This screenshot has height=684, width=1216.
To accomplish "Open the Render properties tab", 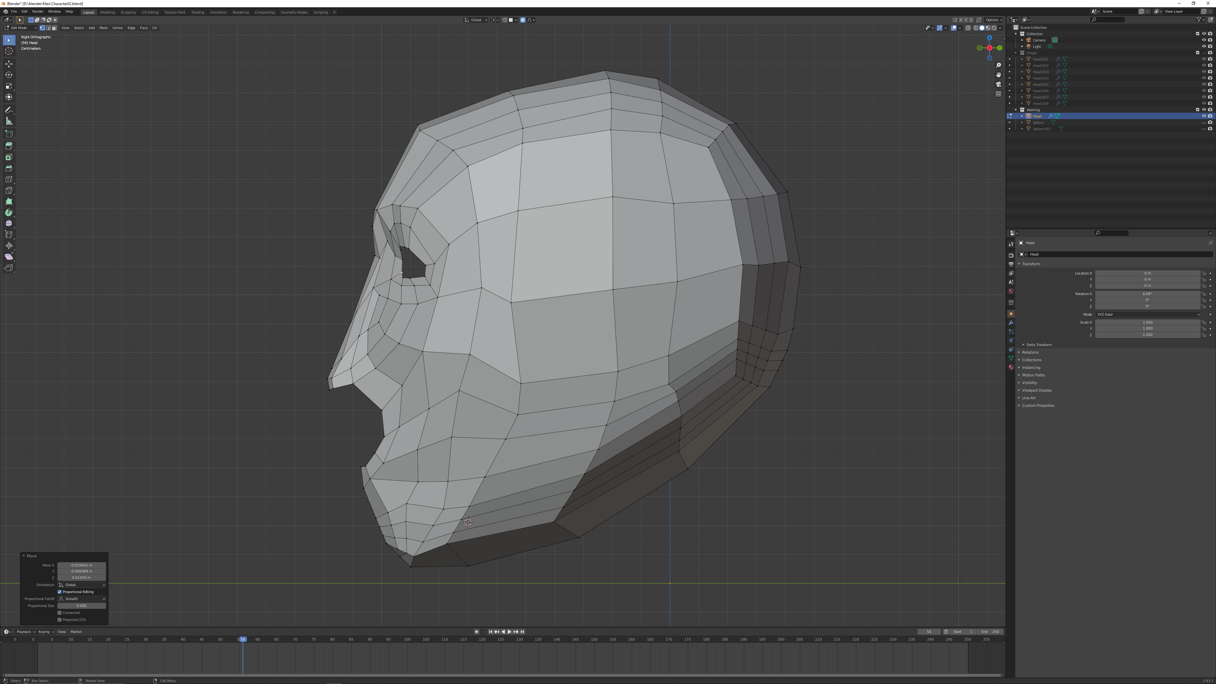I will pos(1011,255).
